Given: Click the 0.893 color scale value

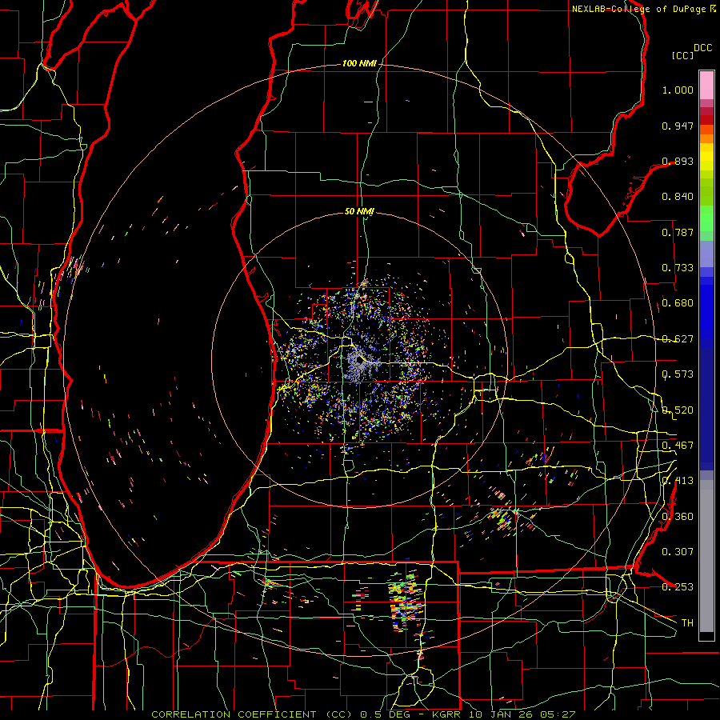Looking at the screenshot, I should 678,161.
